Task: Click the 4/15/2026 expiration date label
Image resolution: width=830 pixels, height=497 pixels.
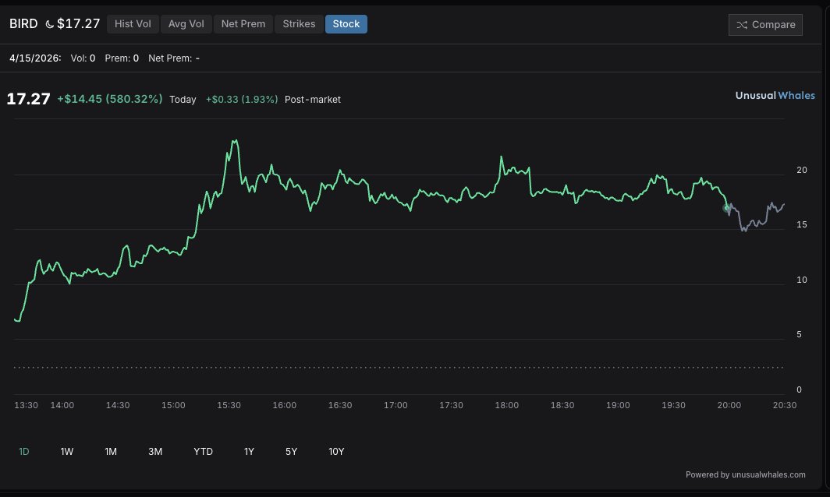Action: click(x=34, y=58)
